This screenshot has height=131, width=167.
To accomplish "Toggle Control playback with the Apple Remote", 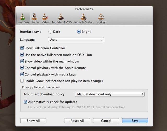I will (22, 68).
